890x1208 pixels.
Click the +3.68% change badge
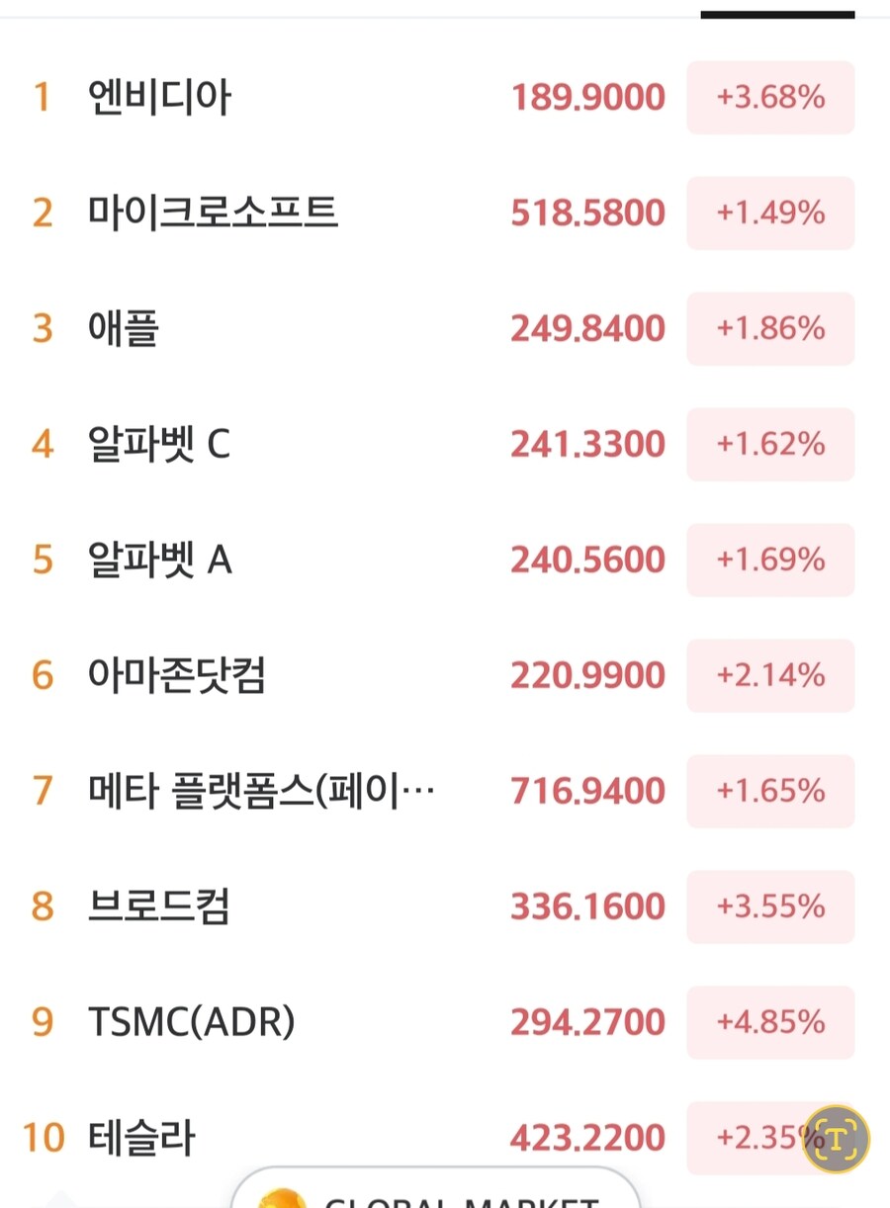[x=770, y=98]
